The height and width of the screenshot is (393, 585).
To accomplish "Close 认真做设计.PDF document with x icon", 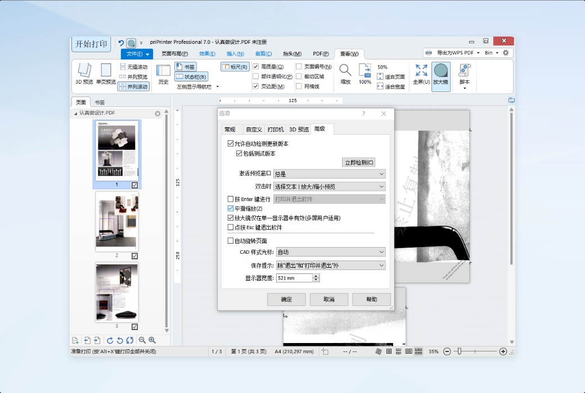I will coord(157,113).
